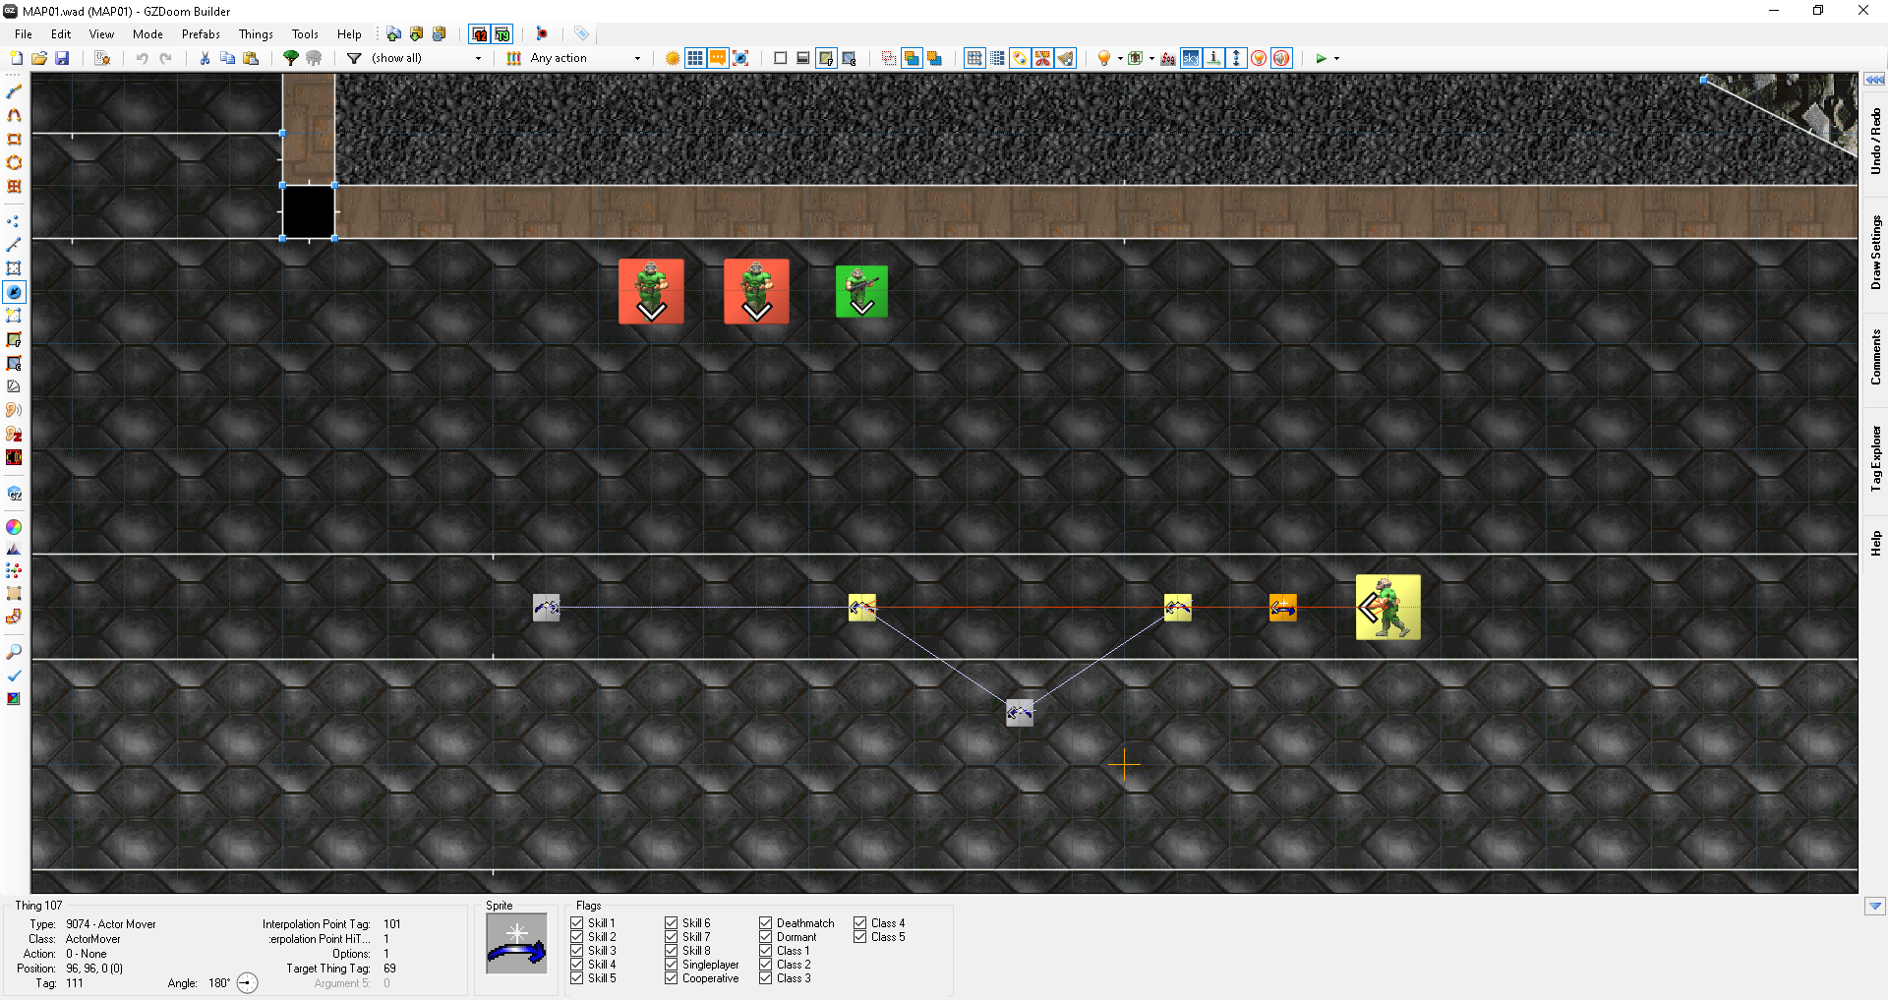Toggle the Skill 6 checkbox

coord(672,923)
